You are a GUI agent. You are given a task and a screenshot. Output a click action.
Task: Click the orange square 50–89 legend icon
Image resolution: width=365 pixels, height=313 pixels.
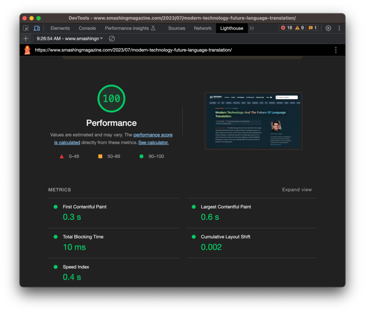coord(100,156)
